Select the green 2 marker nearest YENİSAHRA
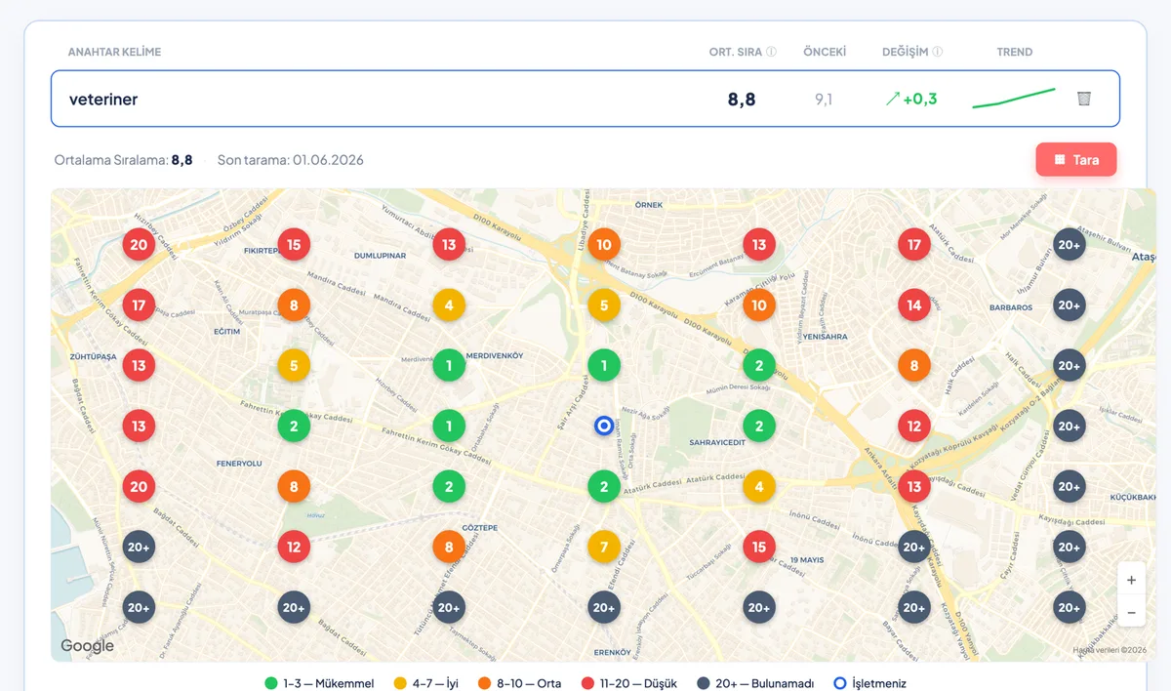 point(759,365)
